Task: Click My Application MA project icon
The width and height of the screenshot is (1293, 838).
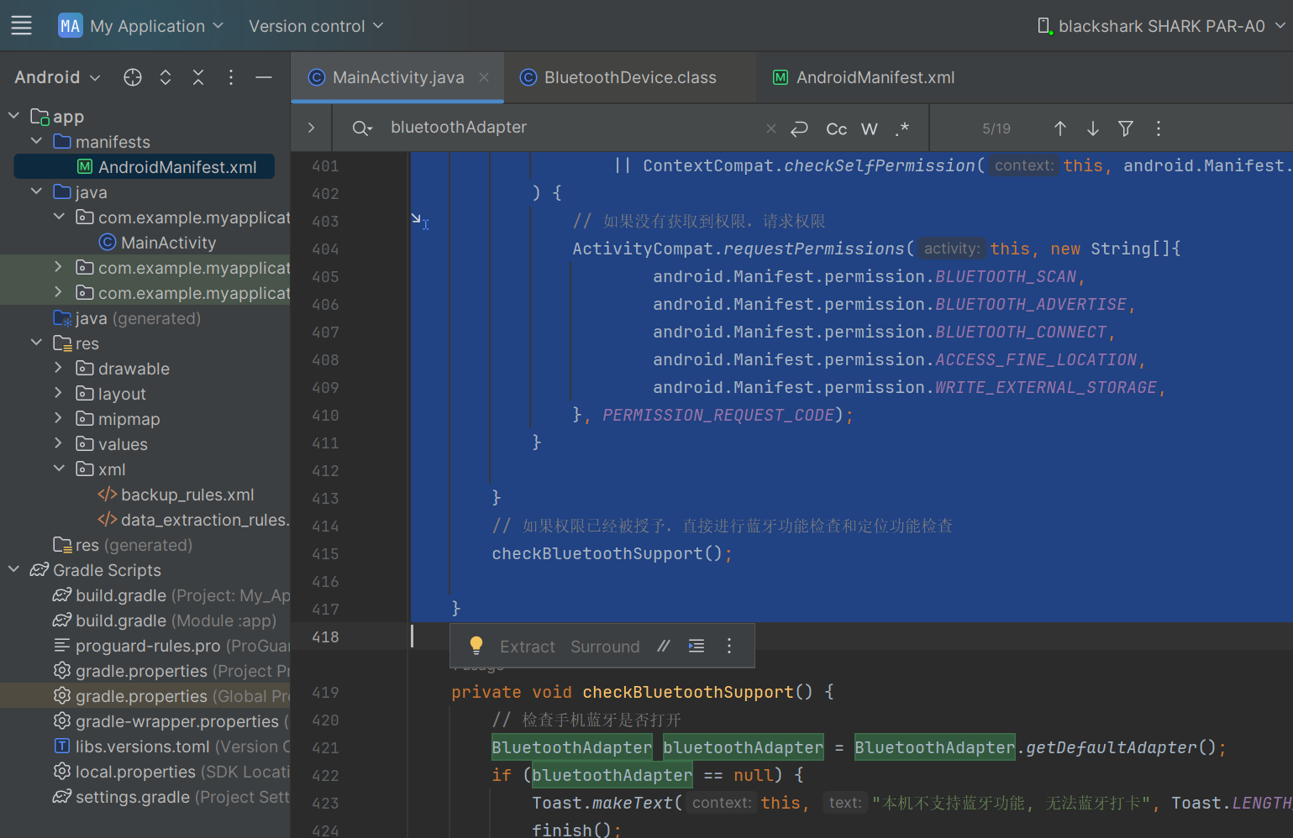Action: point(70,26)
